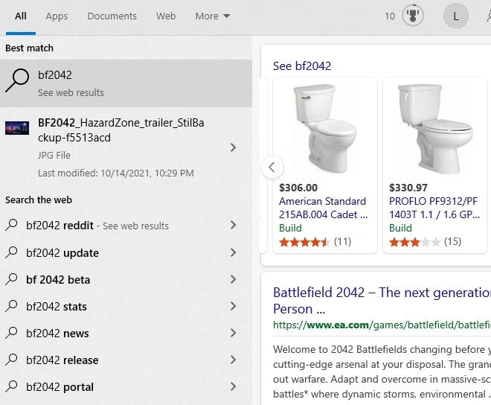The image size is (491, 405).
Task: Click the search icon beside bf2042 stats
Action: [x=11, y=306]
